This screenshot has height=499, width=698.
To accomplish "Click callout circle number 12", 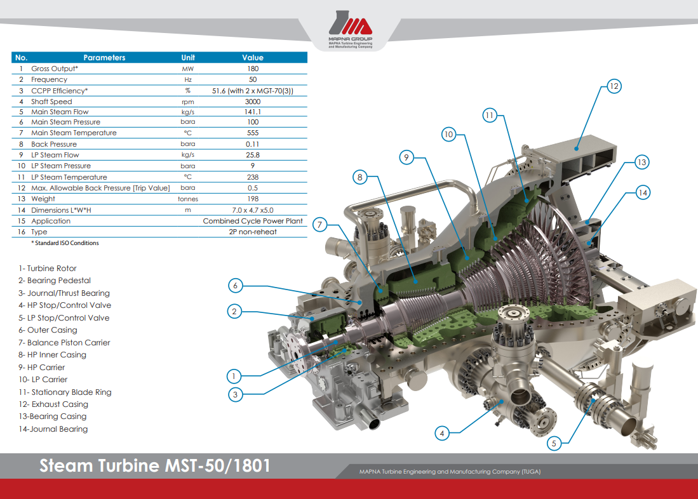I will click(x=613, y=86).
